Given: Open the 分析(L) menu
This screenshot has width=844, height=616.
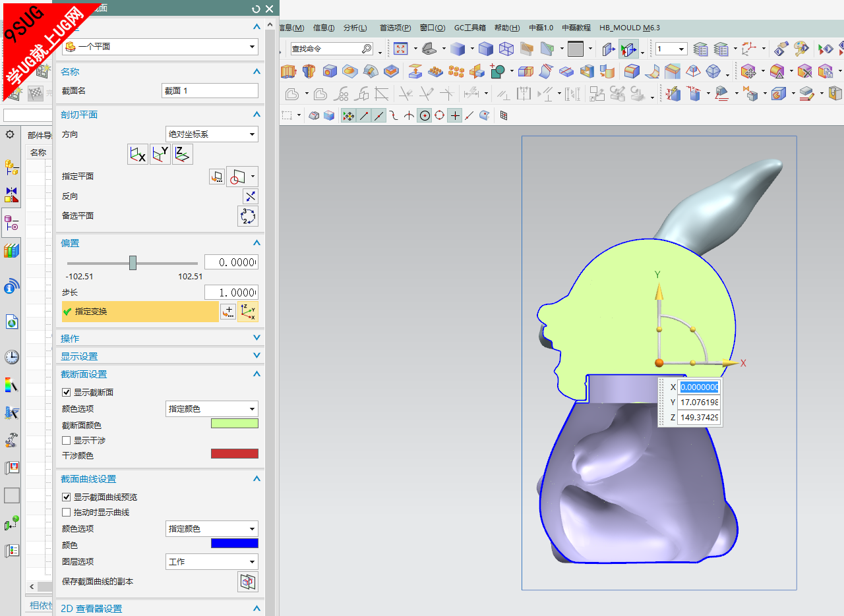Looking at the screenshot, I should click(x=355, y=28).
